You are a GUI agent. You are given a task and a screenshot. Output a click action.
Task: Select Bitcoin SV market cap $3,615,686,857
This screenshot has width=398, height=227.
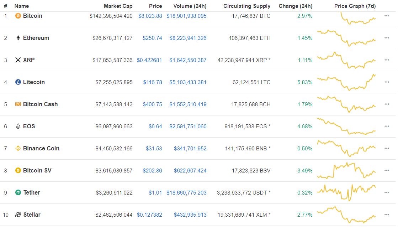(x=114, y=171)
